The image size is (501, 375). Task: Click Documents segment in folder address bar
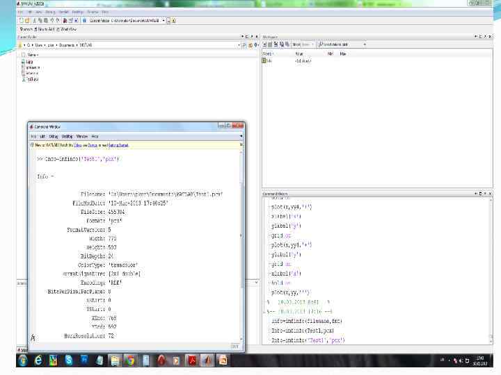[x=67, y=45]
